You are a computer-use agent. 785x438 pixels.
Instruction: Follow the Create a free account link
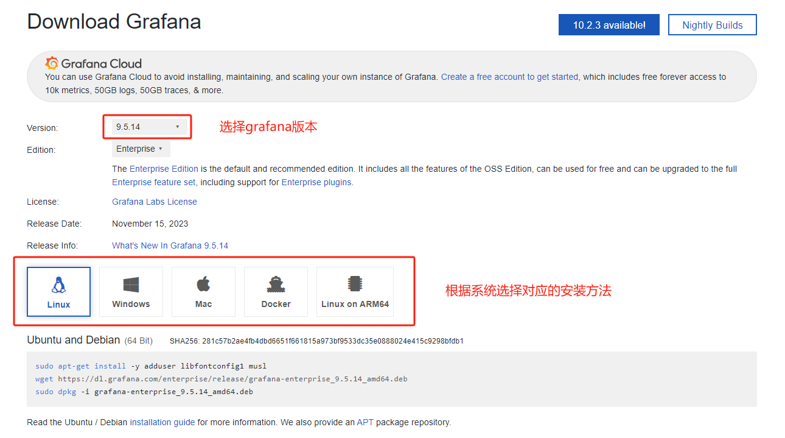(510, 77)
